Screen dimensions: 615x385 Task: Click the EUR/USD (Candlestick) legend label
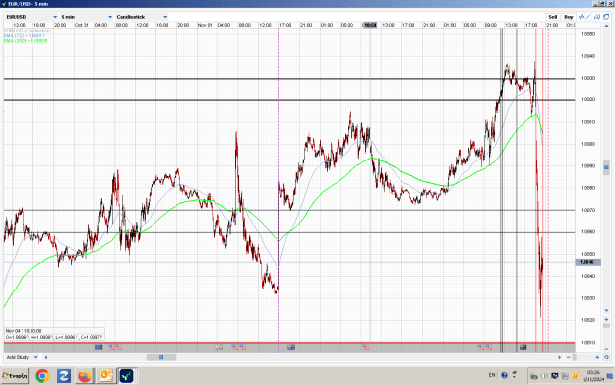pyautogui.click(x=28, y=31)
